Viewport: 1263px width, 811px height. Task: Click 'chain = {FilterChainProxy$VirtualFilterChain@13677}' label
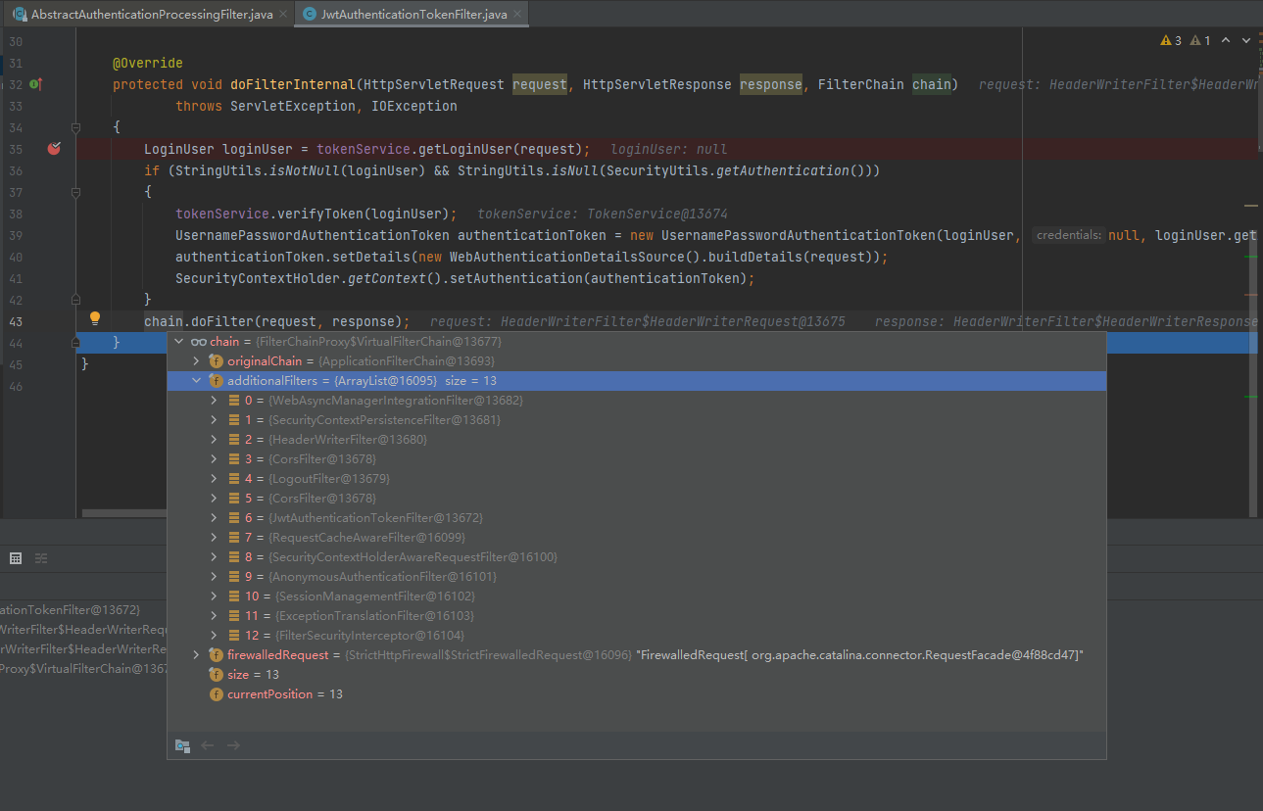356,342
